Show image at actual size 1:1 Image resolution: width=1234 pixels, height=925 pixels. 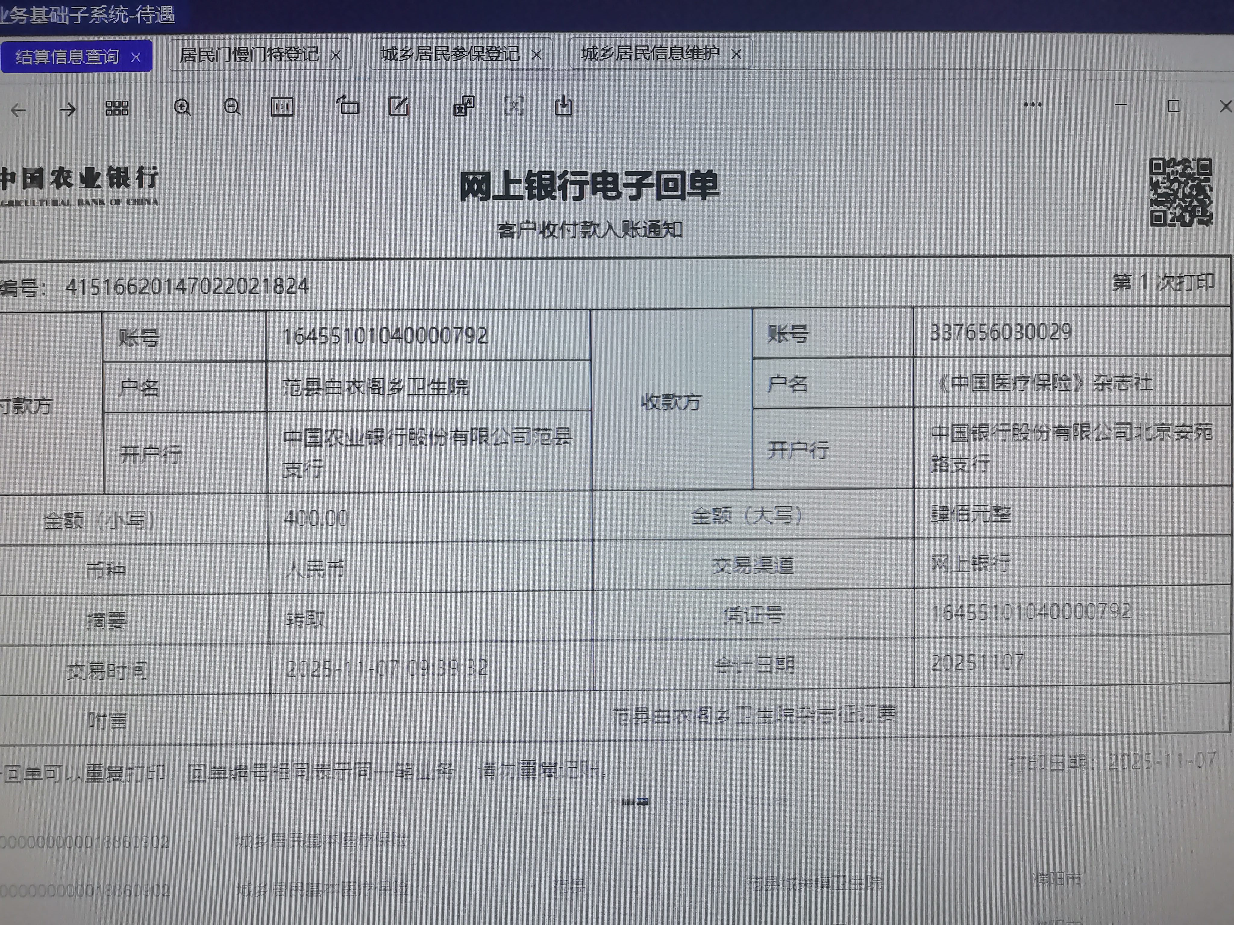(282, 107)
